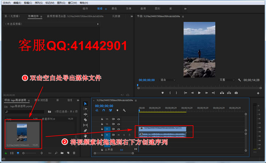Switch to the 音频 workspace tab

[x=143, y=9]
